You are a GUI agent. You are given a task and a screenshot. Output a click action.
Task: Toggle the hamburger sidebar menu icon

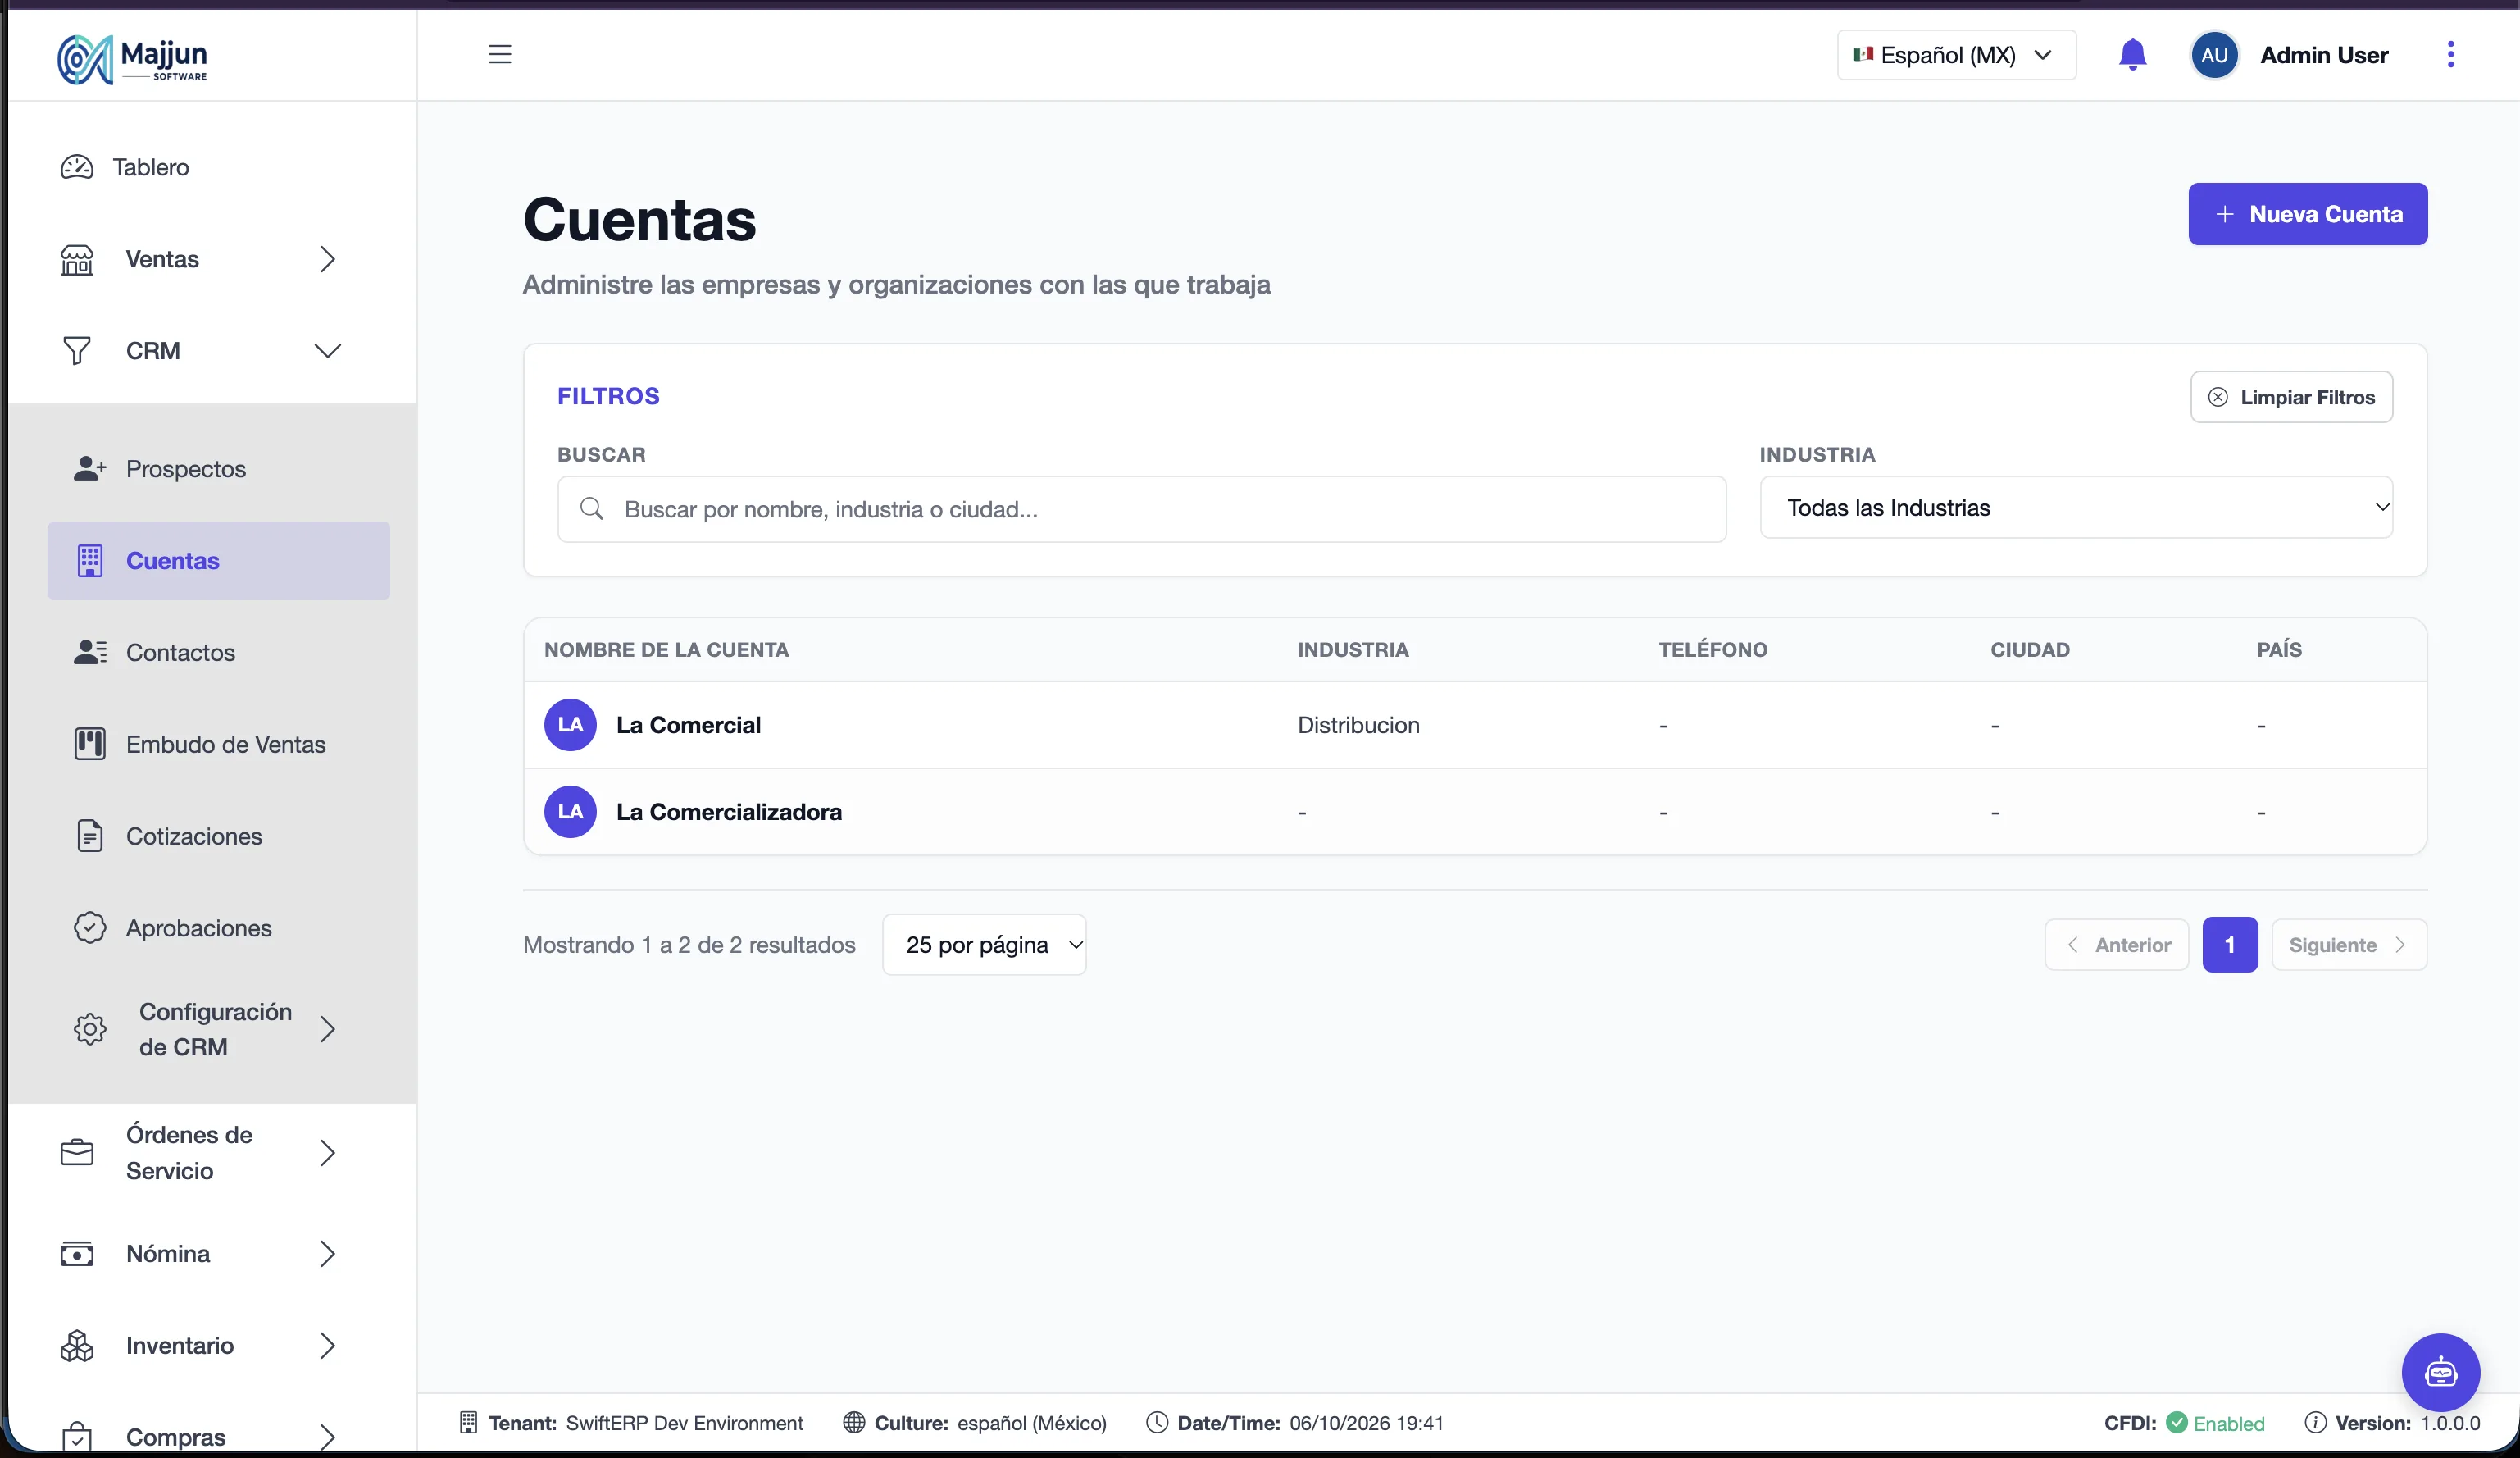point(500,54)
